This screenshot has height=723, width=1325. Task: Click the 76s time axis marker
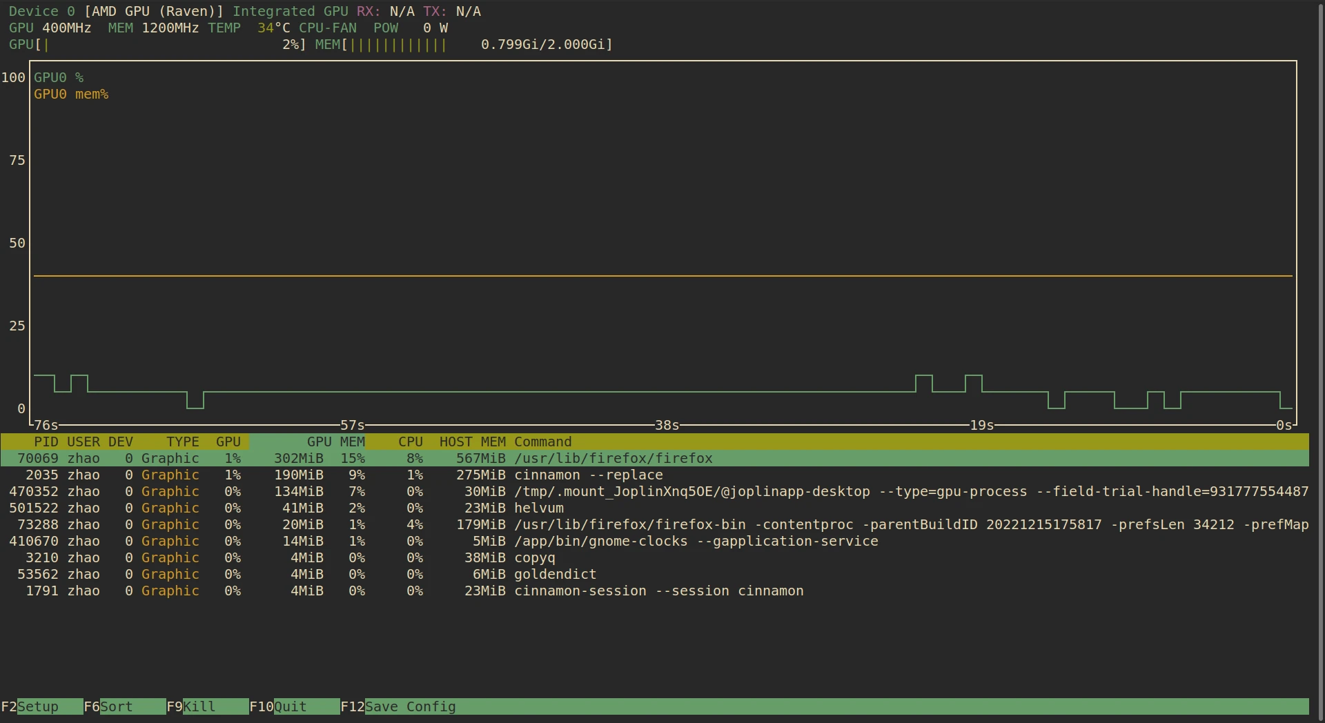[46, 425]
